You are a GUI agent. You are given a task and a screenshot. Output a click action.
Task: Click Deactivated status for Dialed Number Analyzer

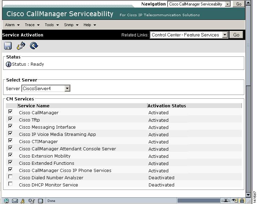161,178
